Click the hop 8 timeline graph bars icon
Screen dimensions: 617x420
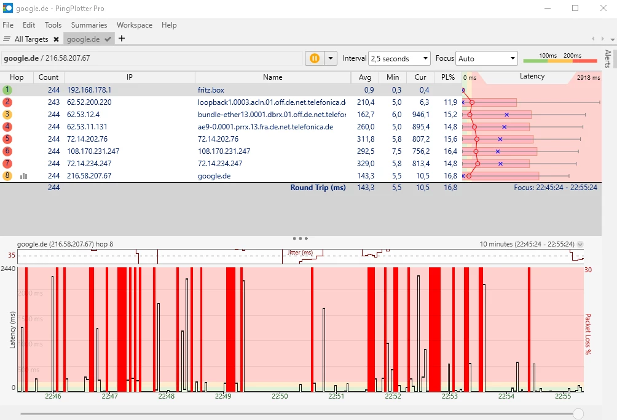(x=24, y=176)
